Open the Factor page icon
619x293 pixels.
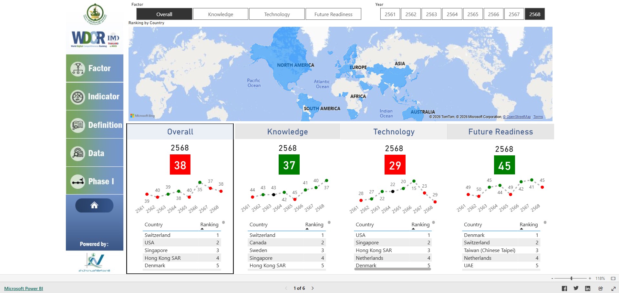click(78, 69)
